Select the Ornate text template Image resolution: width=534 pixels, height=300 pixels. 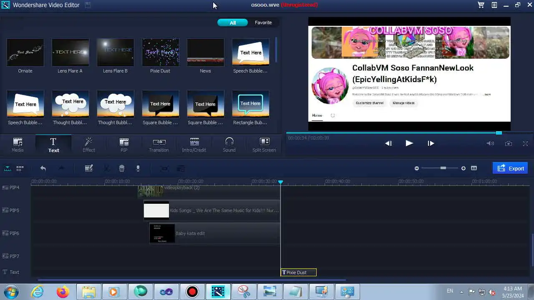coord(25,52)
